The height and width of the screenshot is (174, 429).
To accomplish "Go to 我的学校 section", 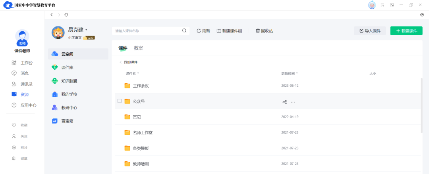I will coord(69,94).
